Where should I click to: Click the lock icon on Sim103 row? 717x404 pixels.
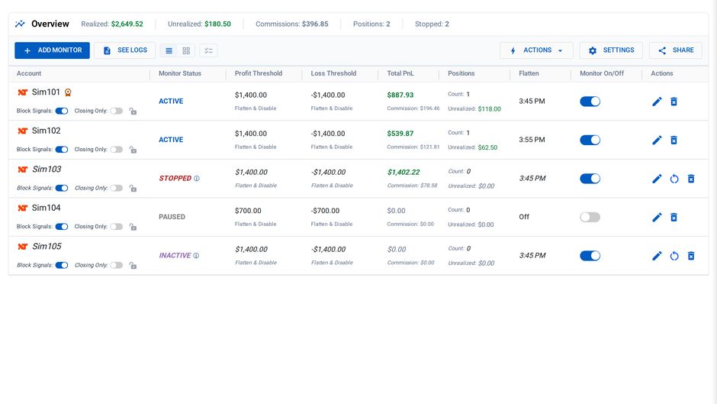pyautogui.click(x=133, y=188)
